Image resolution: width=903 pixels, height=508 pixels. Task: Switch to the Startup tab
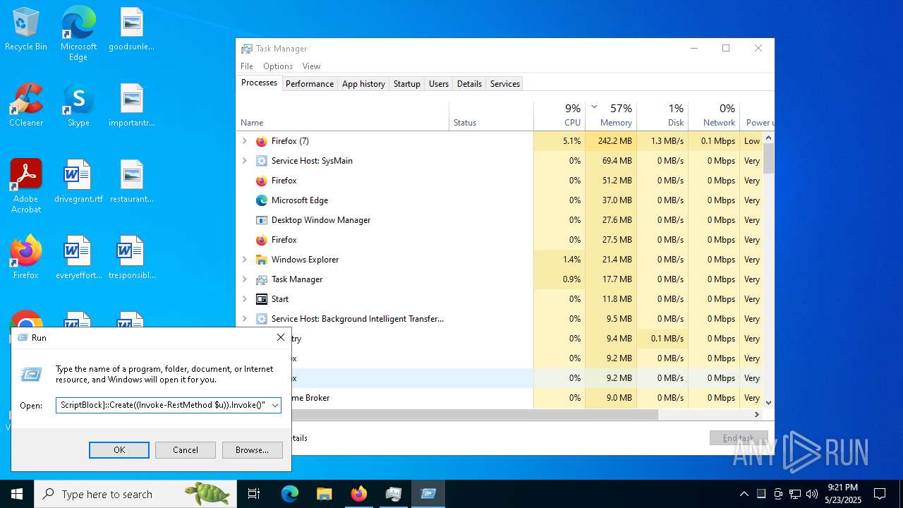407,83
